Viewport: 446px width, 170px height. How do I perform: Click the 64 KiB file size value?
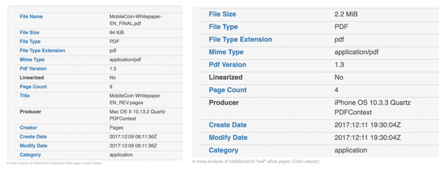pyautogui.click(x=117, y=33)
